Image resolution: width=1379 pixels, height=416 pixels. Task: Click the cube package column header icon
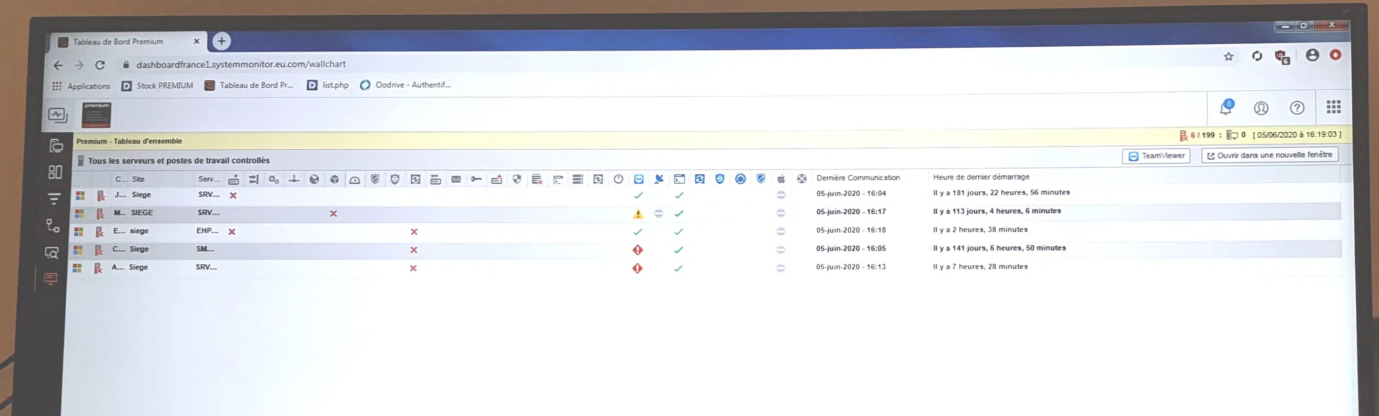pos(334,180)
